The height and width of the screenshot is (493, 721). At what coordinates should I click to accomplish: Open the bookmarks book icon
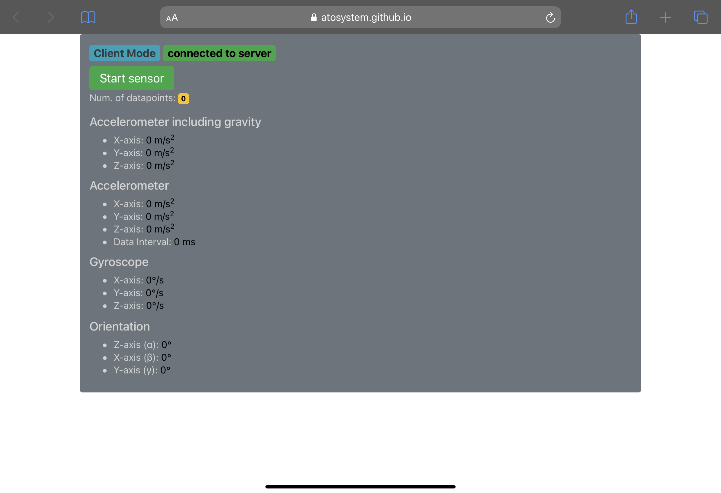click(x=88, y=18)
